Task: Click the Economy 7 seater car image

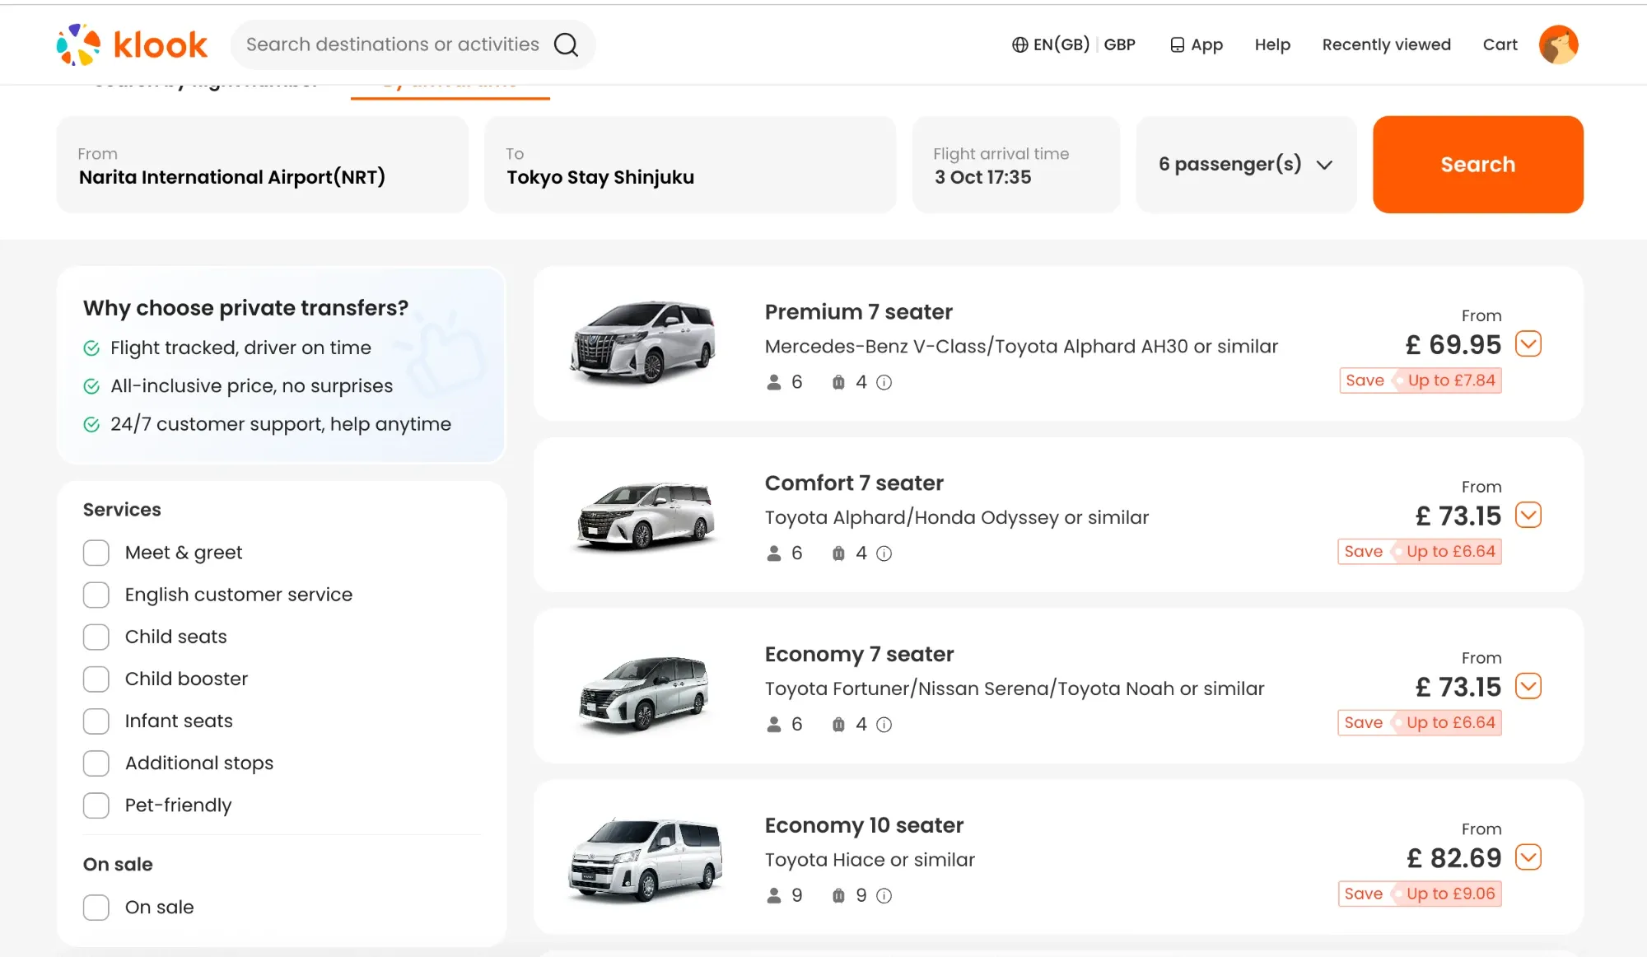Action: 644,692
